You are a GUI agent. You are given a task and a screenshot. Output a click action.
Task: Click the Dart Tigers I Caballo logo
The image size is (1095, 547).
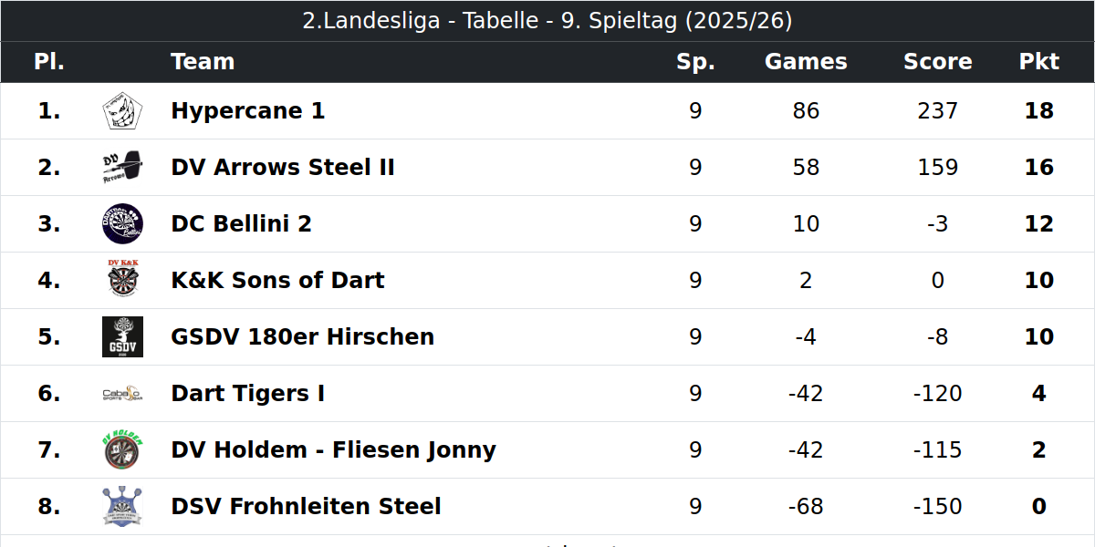[x=122, y=394]
